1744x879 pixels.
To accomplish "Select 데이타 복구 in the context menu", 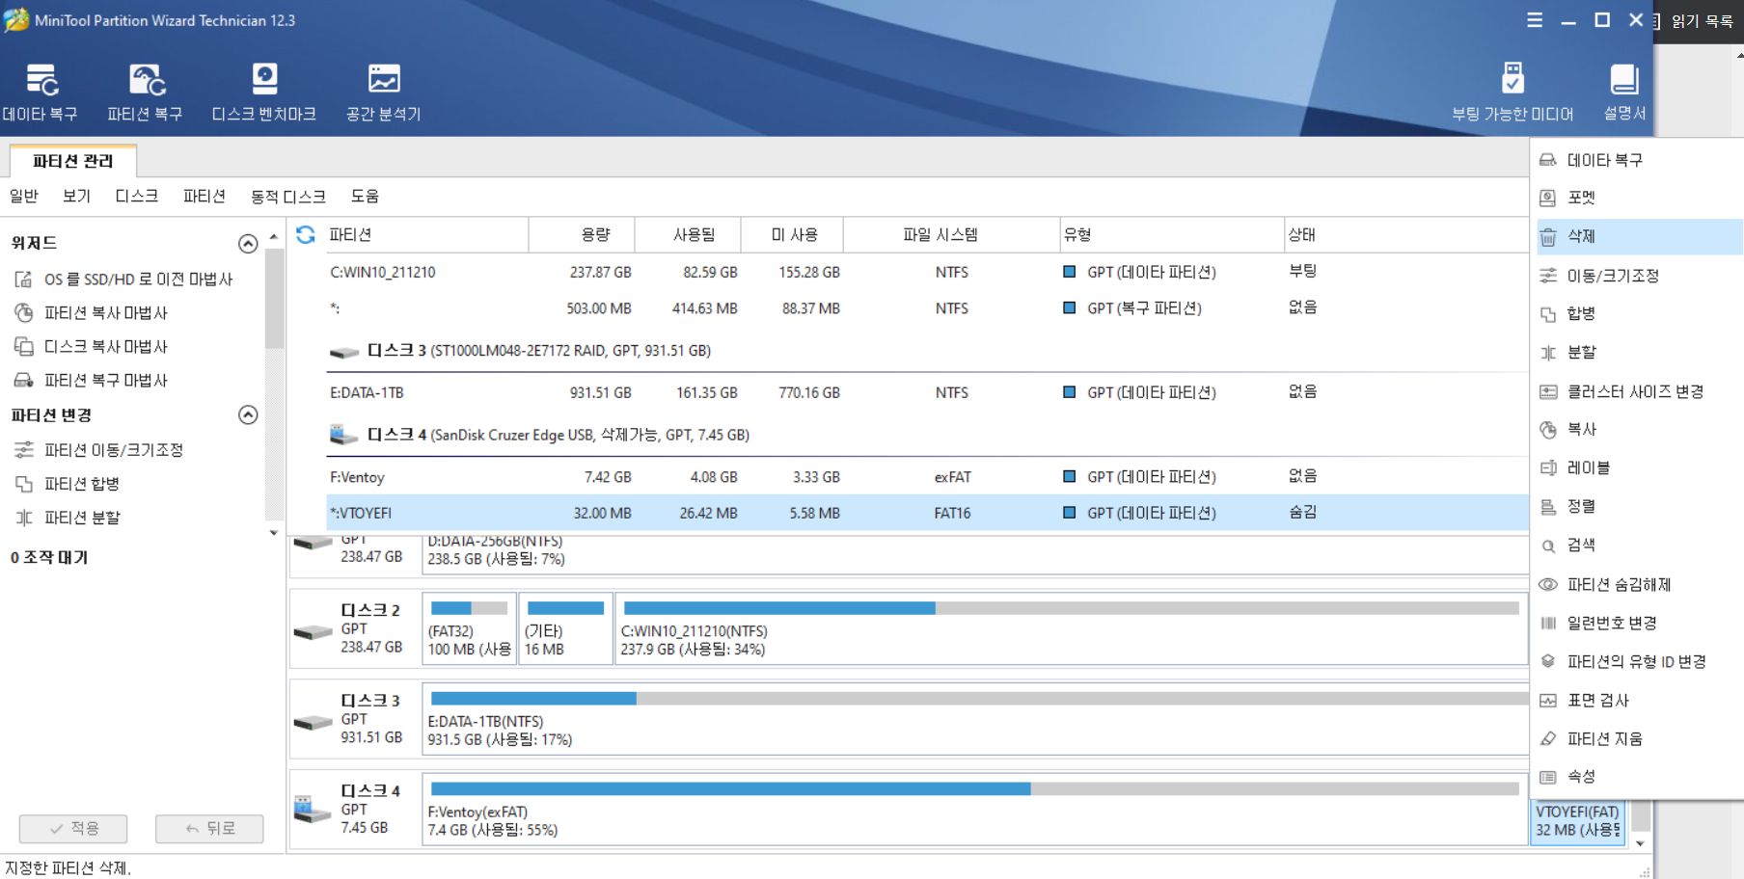I will pos(1640,159).
